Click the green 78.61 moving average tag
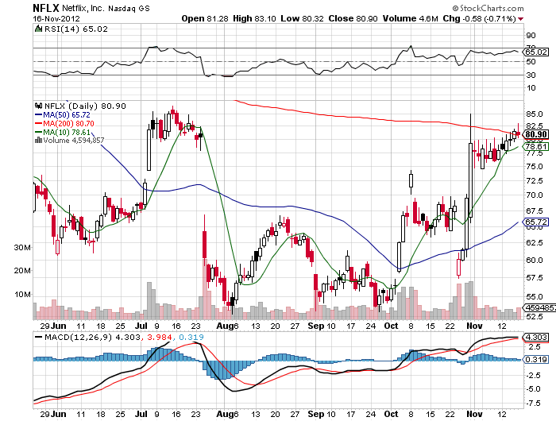 (536, 146)
